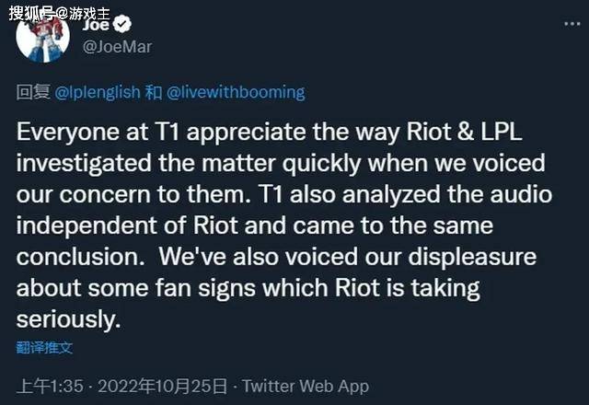The height and width of the screenshot is (405, 589).
Task: Click "Riot & LPL" in the tweet's first line
Action: click(464, 132)
